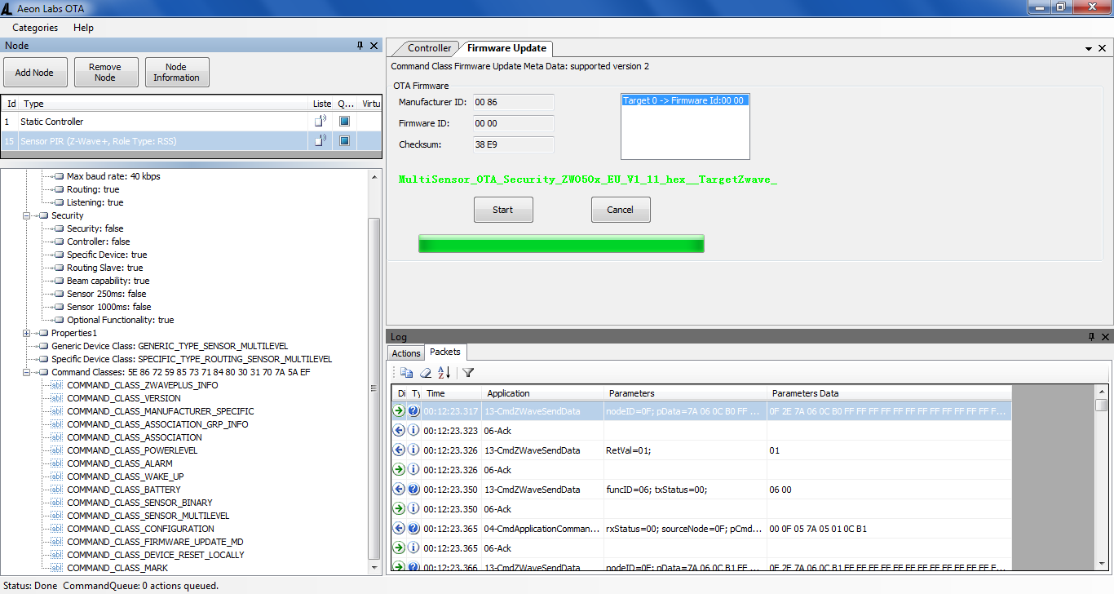Click the Node Information button

tap(177, 73)
